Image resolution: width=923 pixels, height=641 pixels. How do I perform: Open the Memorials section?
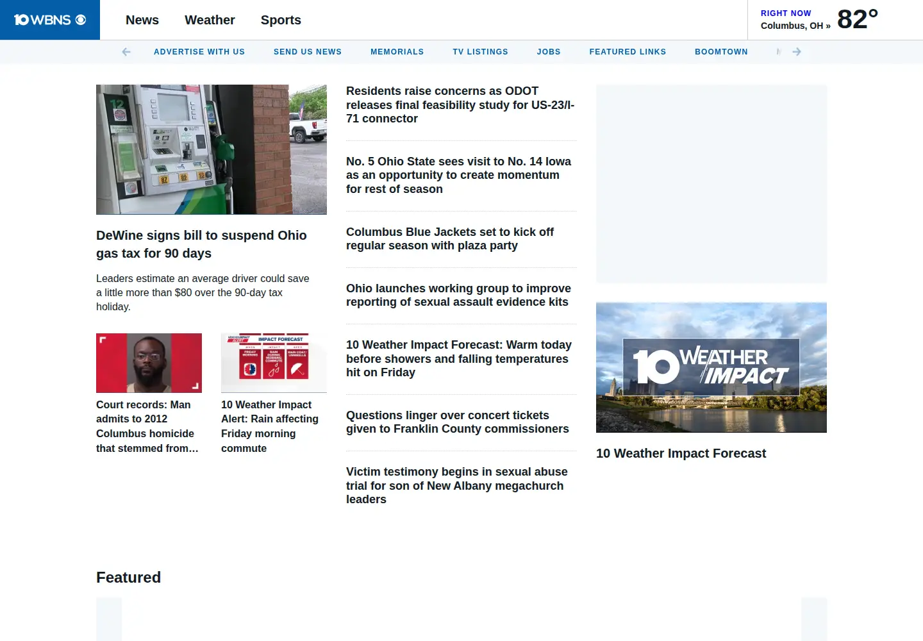click(397, 52)
